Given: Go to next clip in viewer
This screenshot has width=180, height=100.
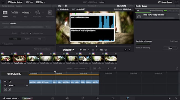Looking at the screenshot, I should pyautogui.click(x=125, y=50).
